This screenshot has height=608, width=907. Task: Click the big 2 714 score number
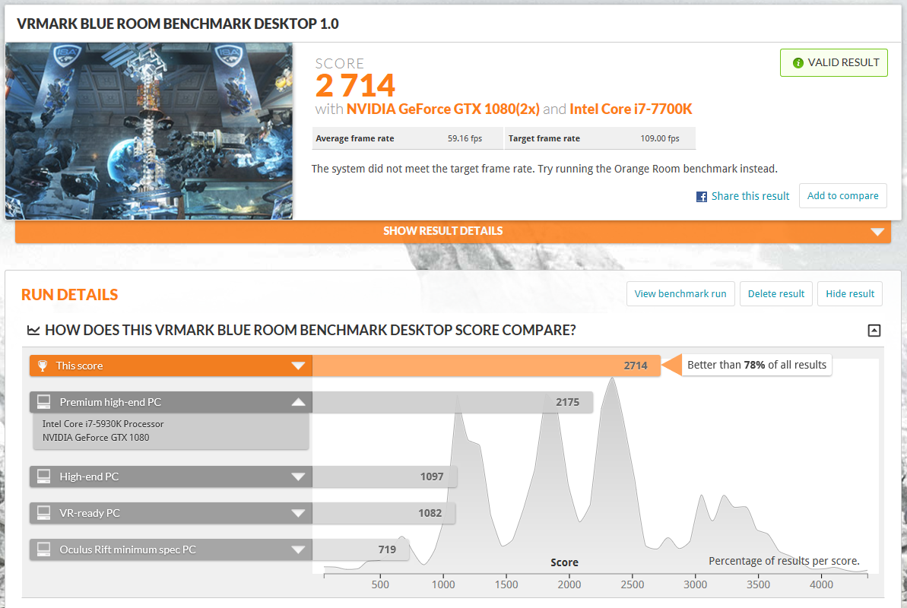354,86
